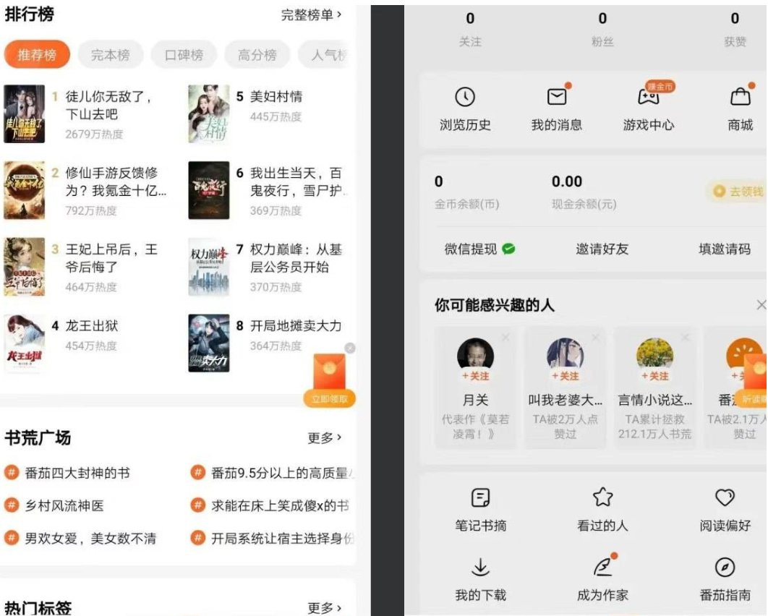Open 番茄指南 compass icon

tap(725, 567)
